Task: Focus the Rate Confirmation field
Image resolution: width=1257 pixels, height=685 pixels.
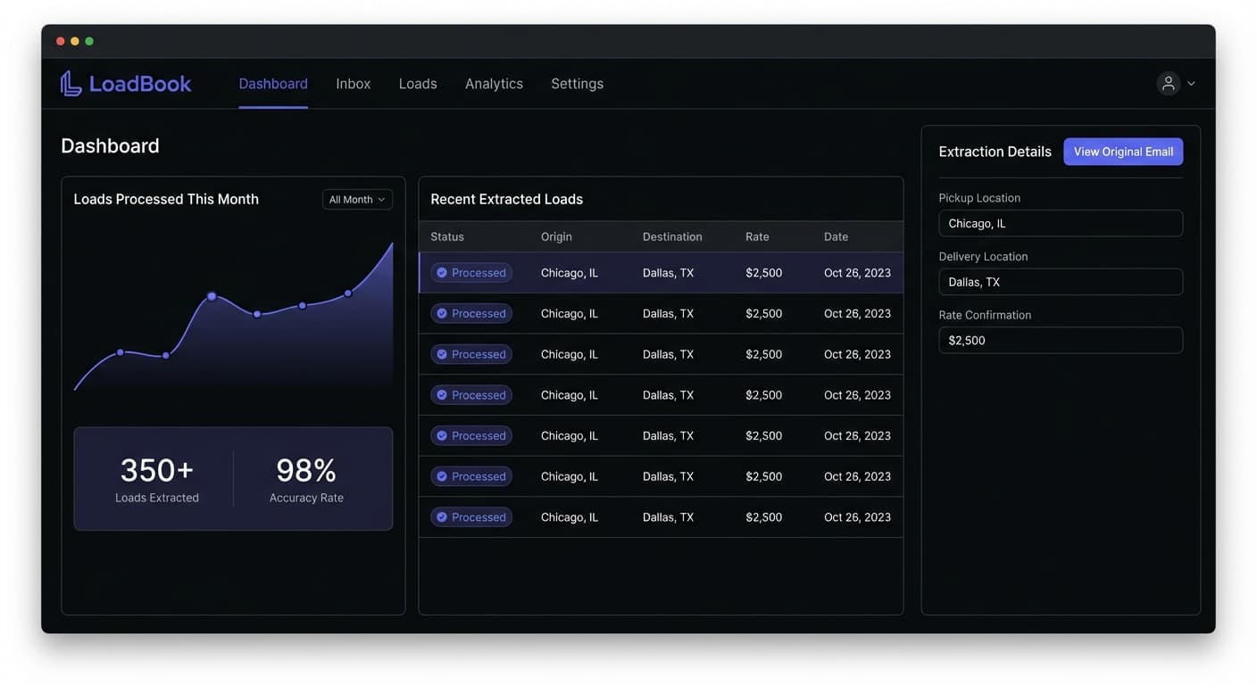Action: point(1060,340)
